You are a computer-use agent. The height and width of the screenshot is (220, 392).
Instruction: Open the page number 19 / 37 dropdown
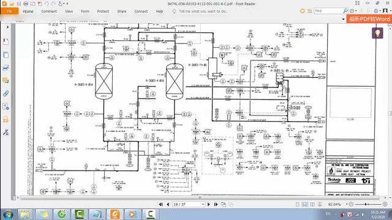point(203,204)
